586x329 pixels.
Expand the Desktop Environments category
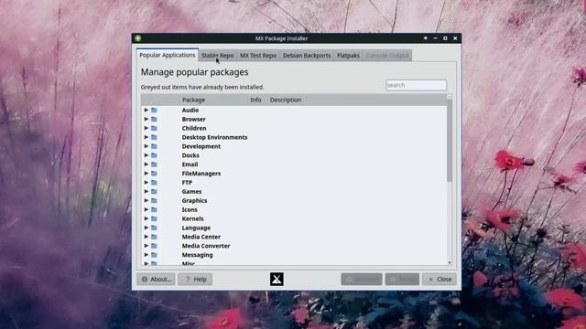coord(146,137)
